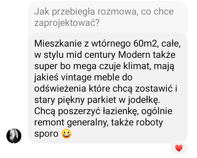
Task: Click the words 'co chce' in the quoted bubble
Action: (x=157, y=12)
